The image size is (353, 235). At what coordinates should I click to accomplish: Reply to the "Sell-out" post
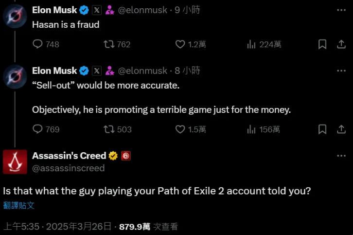[x=38, y=129]
